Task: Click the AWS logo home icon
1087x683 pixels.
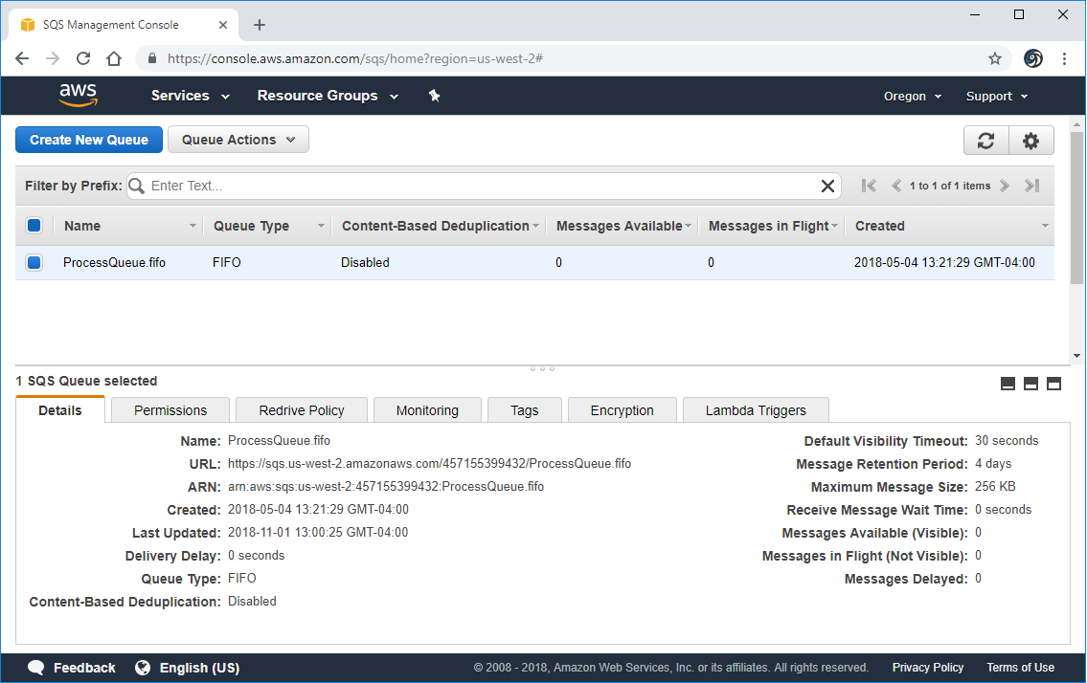Action: [78, 96]
